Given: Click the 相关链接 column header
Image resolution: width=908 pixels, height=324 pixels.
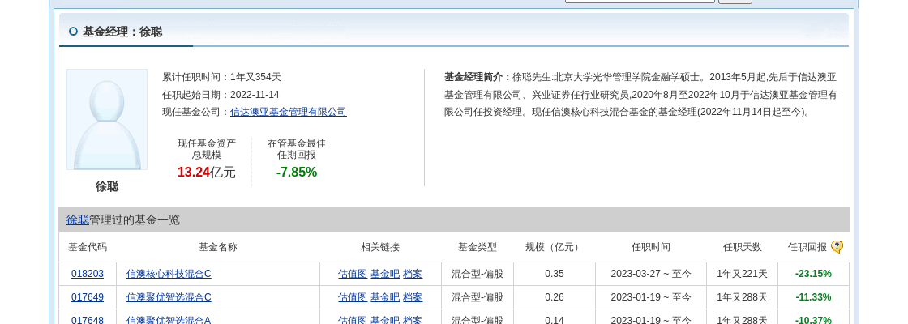Looking at the screenshot, I should (x=380, y=247).
